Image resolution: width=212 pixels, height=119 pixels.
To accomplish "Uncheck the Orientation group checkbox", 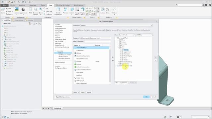I will pos(122,54).
